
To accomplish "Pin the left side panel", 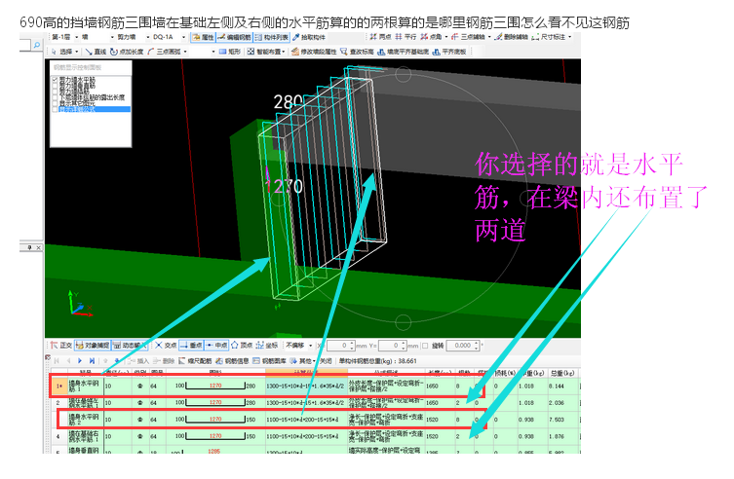I will [x=29, y=247].
